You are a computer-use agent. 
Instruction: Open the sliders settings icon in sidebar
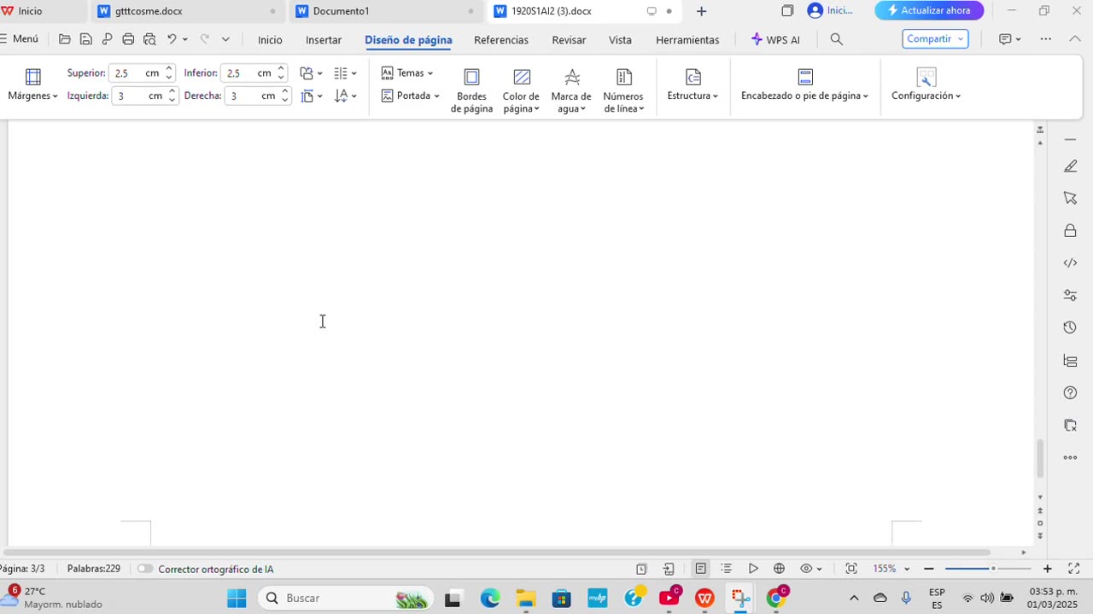point(1070,295)
